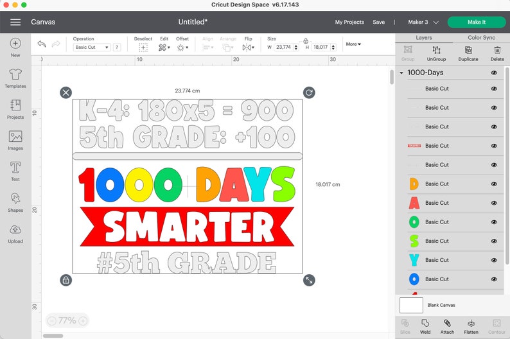
Task: Click the operation help question mark
Action: click(x=117, y=48)
